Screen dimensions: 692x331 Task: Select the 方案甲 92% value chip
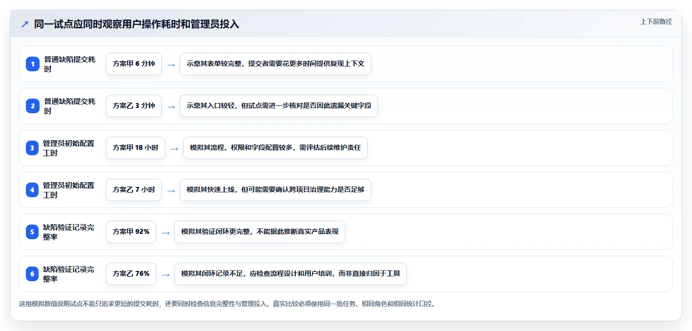[x=131, y=232]
